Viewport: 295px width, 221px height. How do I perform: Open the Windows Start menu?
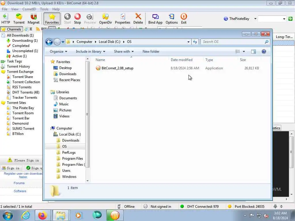point(7,215)
